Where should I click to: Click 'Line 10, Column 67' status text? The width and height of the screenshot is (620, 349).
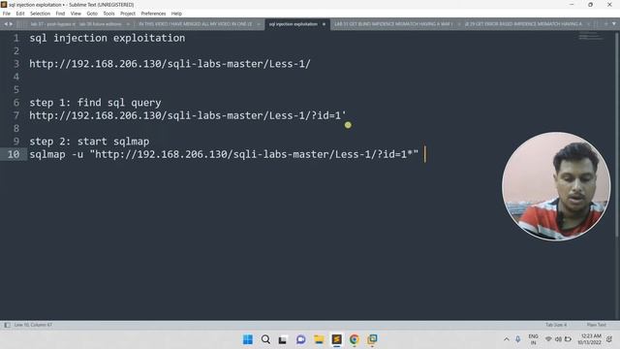[x=33, y=325]
